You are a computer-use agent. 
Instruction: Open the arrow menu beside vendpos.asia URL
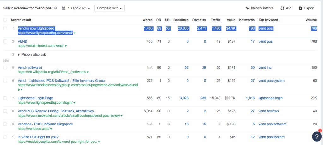[x=51, y=129]
